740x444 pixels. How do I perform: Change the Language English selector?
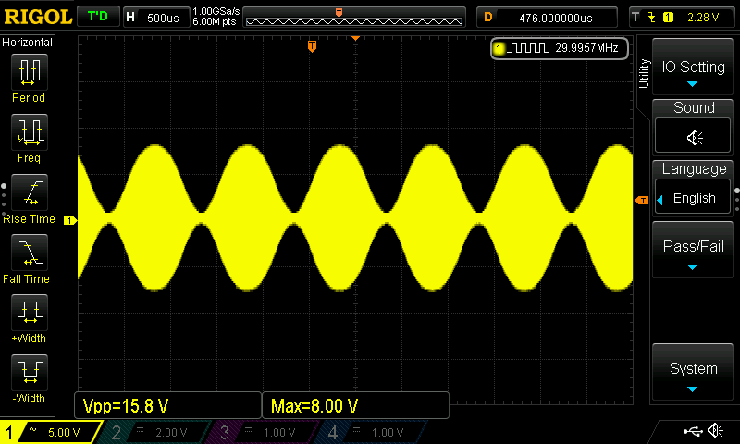tap(693, 198)
